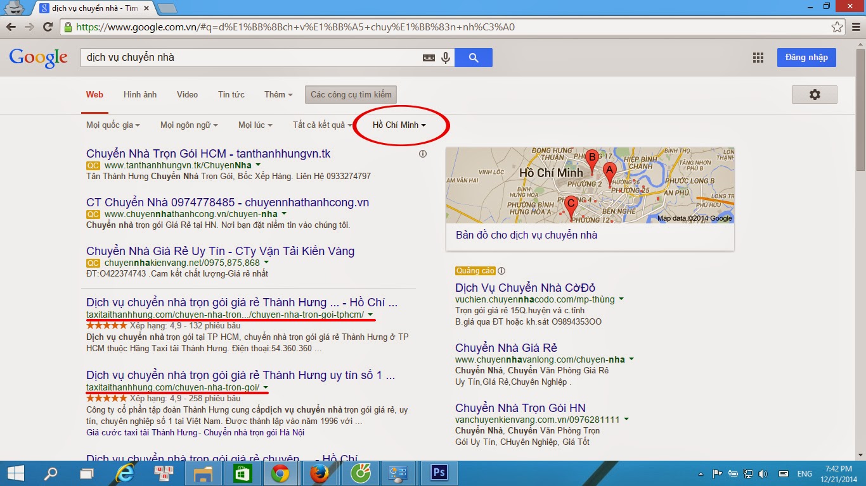
Task: Click info icon beside Quảng cáo label
Action: (x=501, y=271)
